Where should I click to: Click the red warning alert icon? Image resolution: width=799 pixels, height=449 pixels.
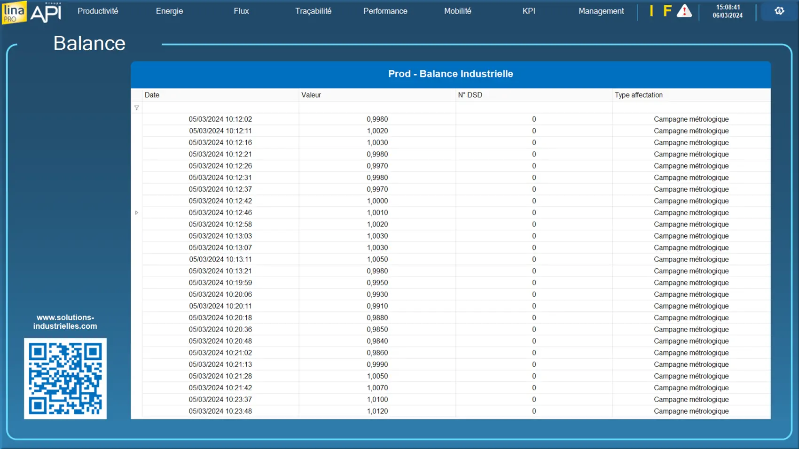pyautogui.click(x=684, y=11)
